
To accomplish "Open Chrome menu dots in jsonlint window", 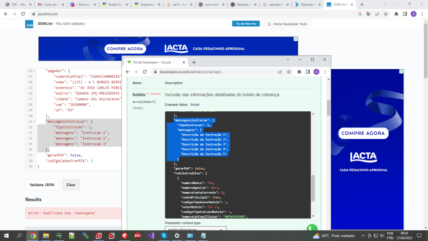I will (422, 14).
